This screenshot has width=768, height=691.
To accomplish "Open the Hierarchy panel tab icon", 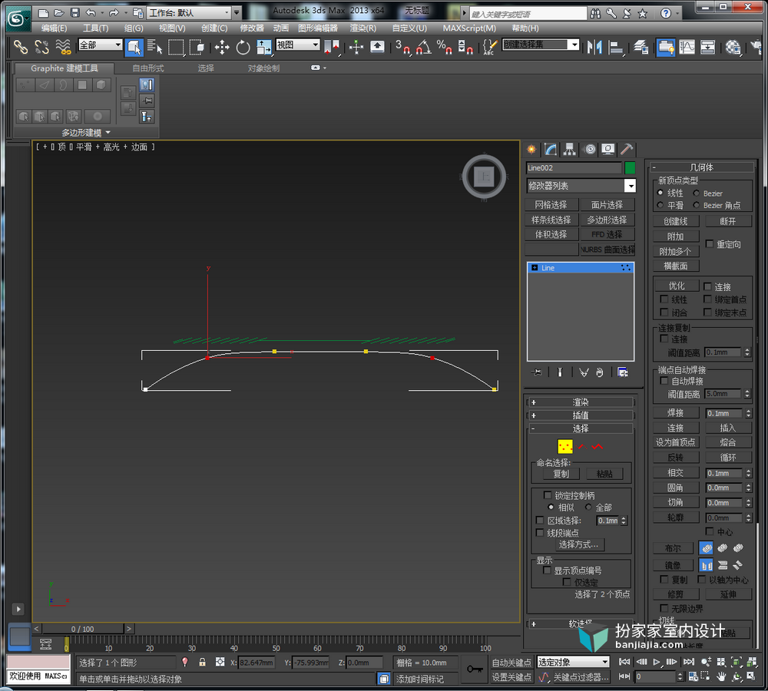I will [x=569, y=150].
